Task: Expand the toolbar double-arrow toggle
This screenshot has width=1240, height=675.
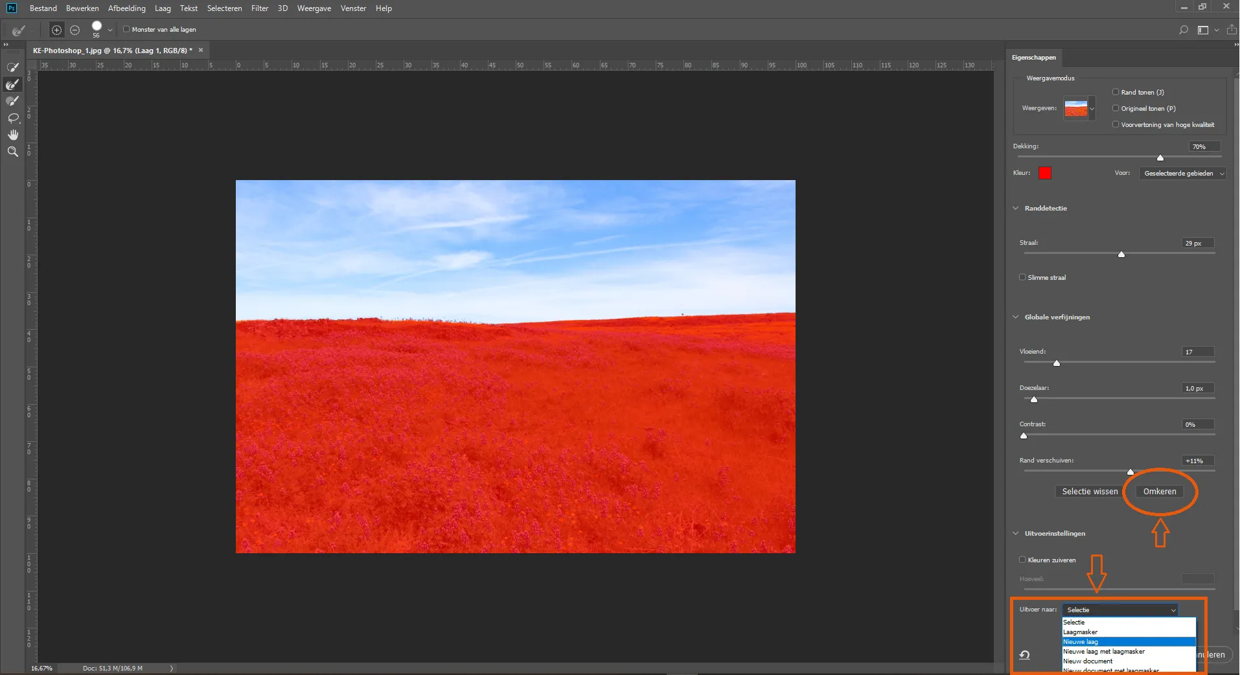Action: [x=6, y=45]
